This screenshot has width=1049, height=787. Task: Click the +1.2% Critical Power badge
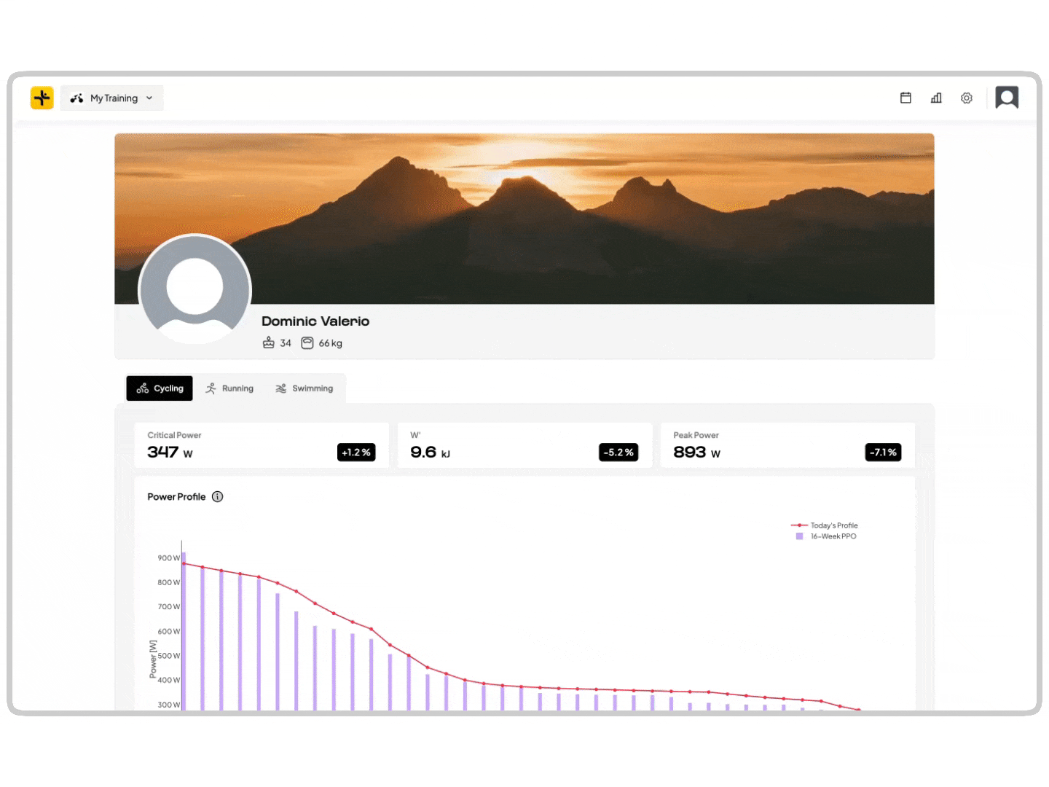(x=356, y=453)
